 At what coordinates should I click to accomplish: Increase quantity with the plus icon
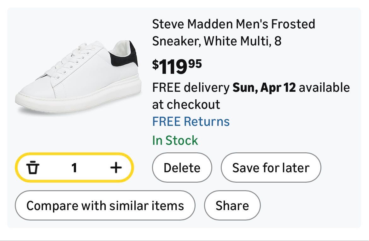[x=116, y=168]
